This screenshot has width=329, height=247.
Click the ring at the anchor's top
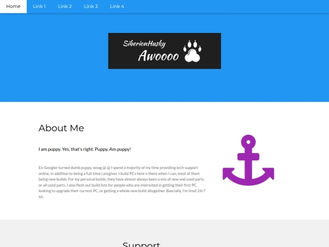click(x=248, y=142)
